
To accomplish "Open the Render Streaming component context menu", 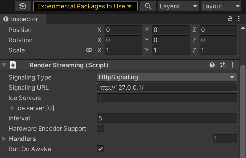I will click(x=233, y=65).
